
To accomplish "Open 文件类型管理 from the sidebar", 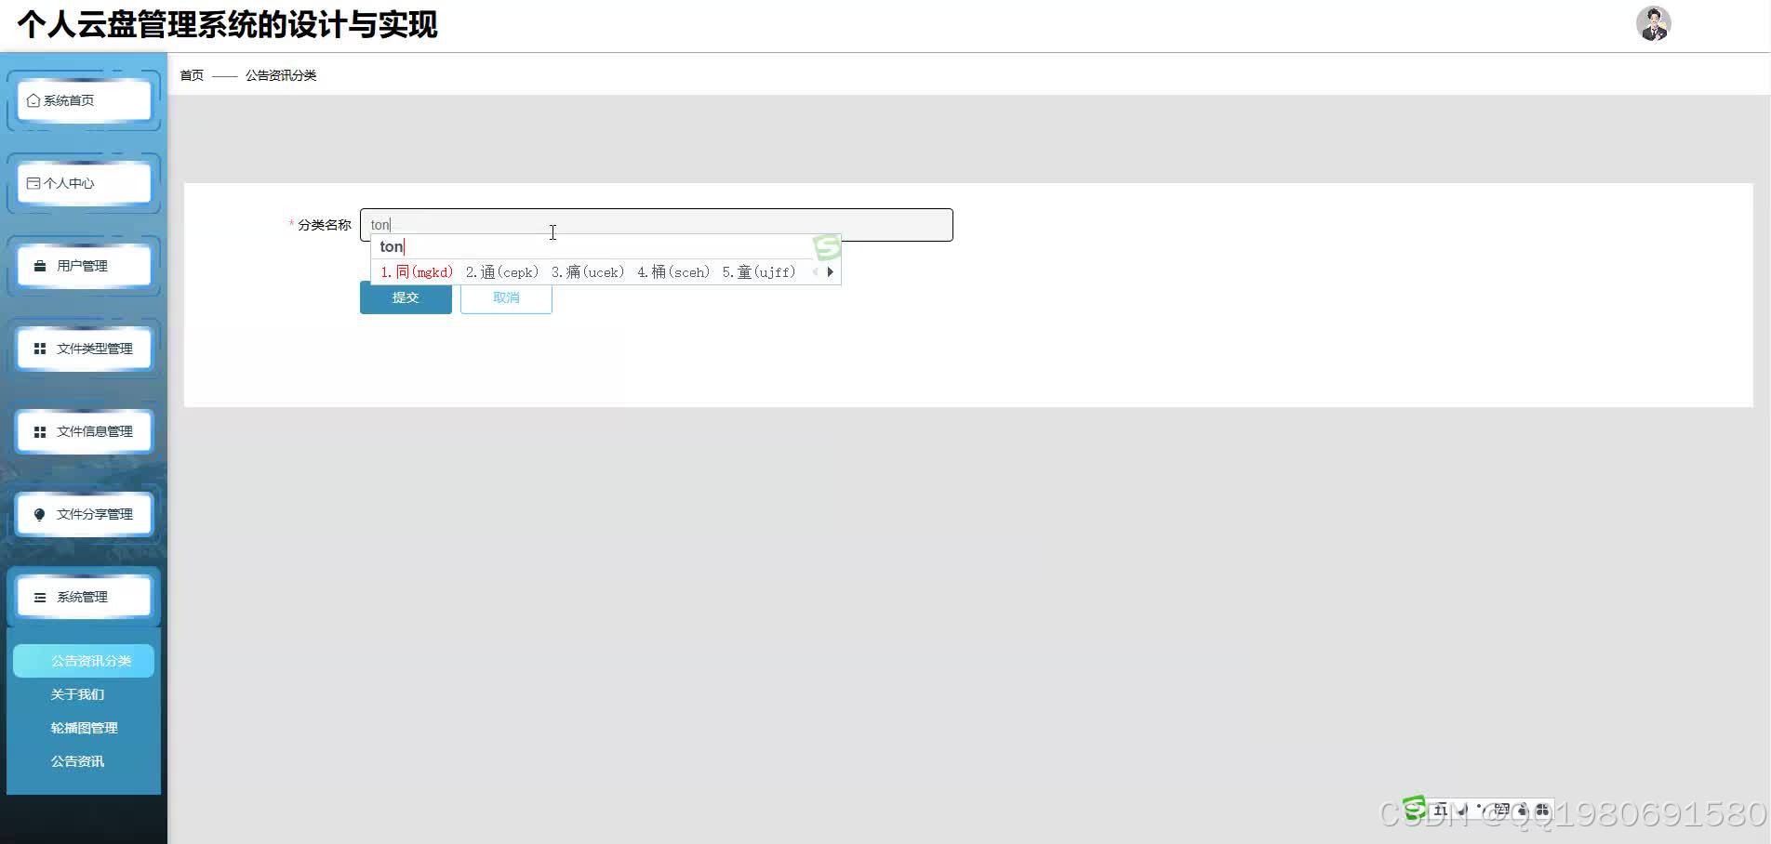I will pos(84,349).
